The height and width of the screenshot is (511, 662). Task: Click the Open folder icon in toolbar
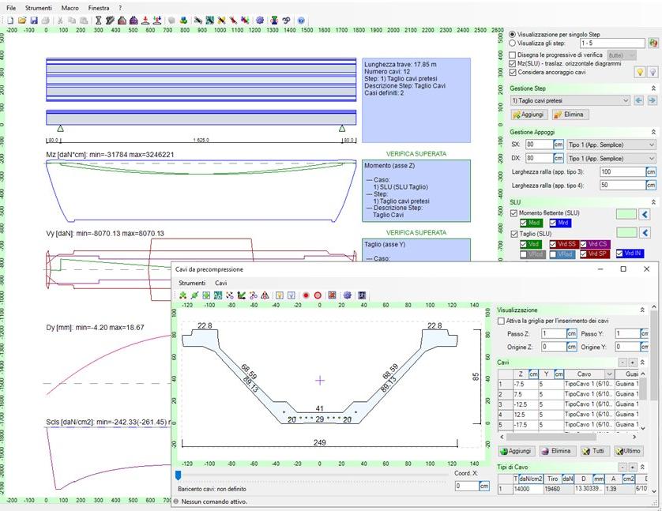coord(22,20)
